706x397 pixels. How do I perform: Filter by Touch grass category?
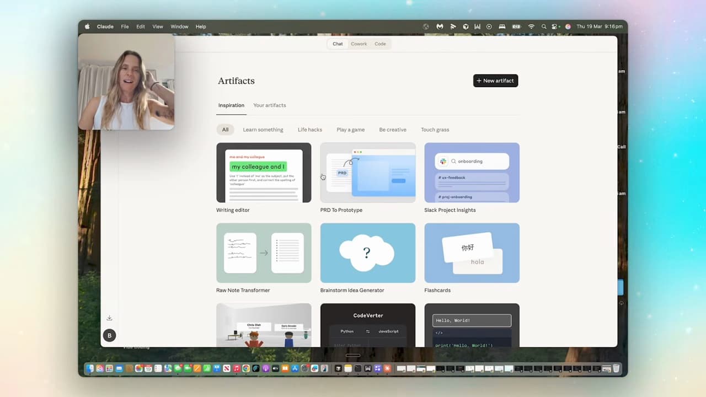pos(435,130)
